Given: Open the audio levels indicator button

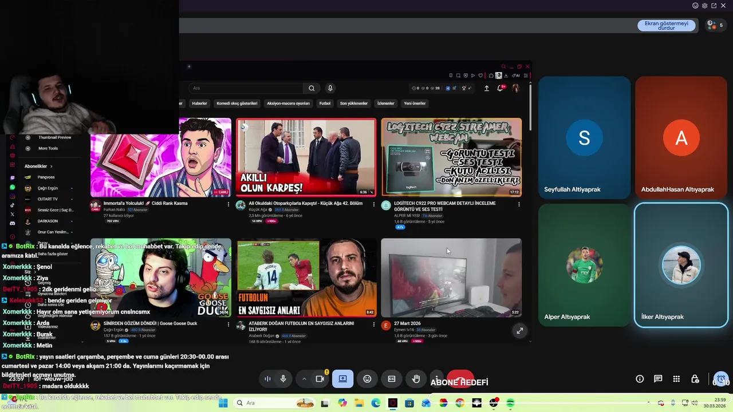Looking at the screenshot, I should [267, 379].
